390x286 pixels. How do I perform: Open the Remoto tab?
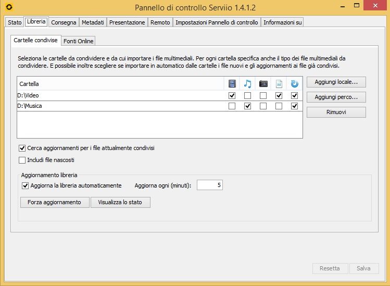coord(160,22)
